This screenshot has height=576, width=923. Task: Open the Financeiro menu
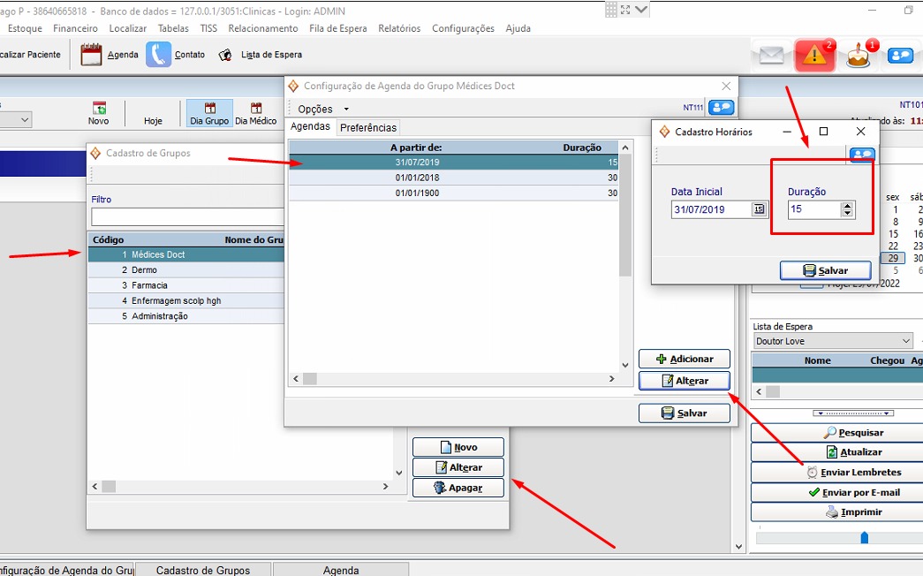(75, 28)
